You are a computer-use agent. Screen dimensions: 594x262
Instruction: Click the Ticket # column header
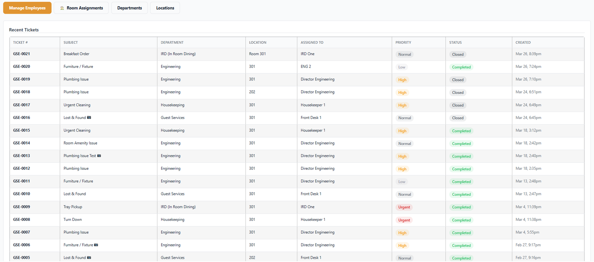click(x=20, y=43)
